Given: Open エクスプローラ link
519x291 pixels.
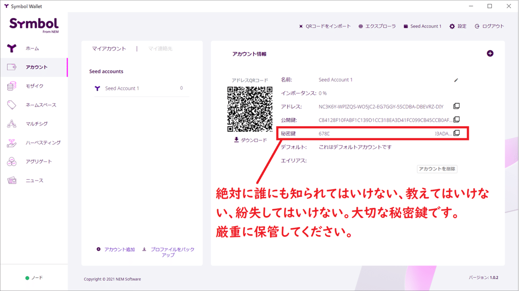Looking at the screenshot, I should pos(381,26).
